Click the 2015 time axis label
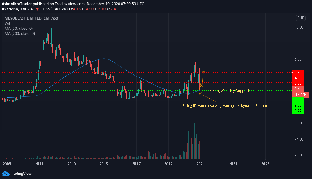This screenshot has height=179, width=312. coord(104,164)
